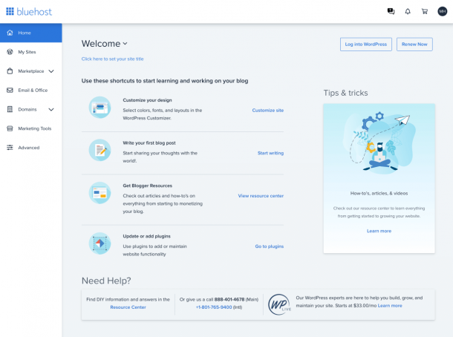Open Email & Office section
The image size is (453, 337).
tap(33, 90)
